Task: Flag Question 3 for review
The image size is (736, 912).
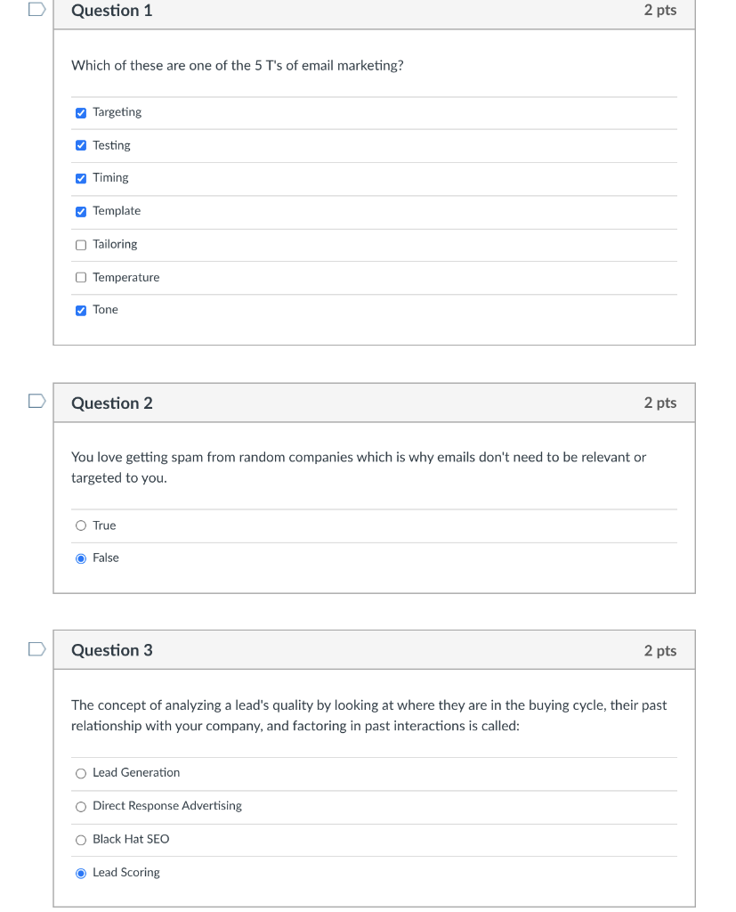Action: pos(36,649)
